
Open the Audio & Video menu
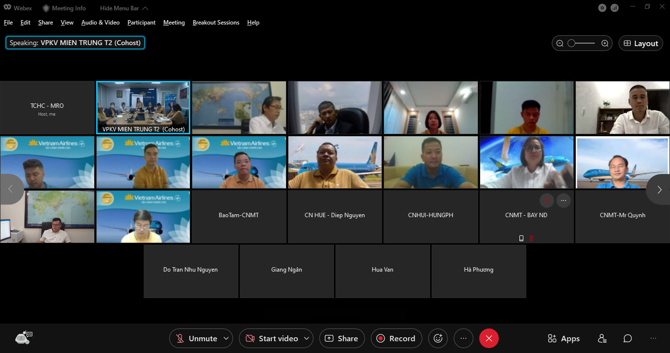(x=101, y=23)
